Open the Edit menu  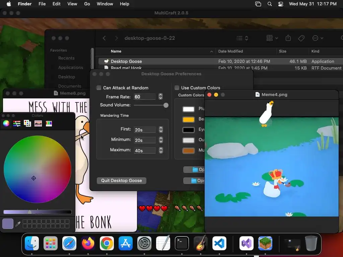56,4
